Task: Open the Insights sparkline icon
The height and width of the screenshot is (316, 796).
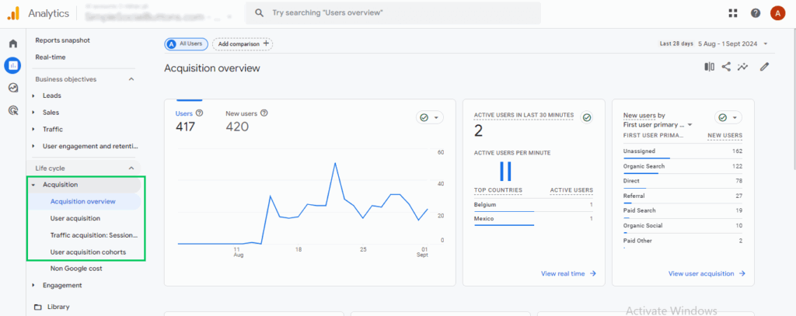Action: [x=742, y=67]
